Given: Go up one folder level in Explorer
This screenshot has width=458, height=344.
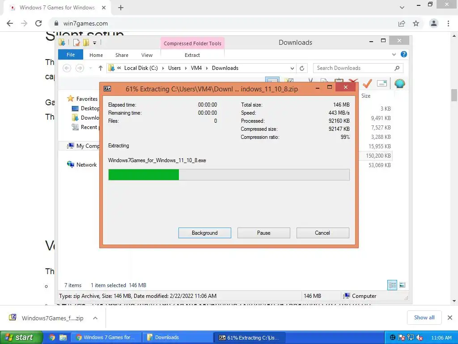Looking at the screenshot, I should click(x=101, y=68).
